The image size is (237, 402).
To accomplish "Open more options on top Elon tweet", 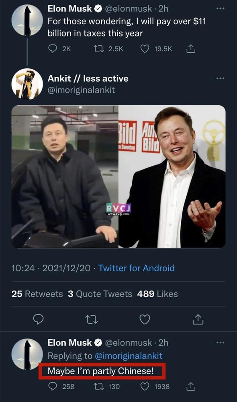I will click(x=220, y=8).
